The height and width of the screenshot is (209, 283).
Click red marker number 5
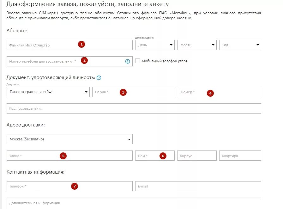tap(63, 156)
